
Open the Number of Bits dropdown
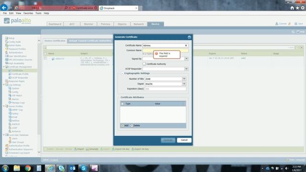click(x=184, y=79)
